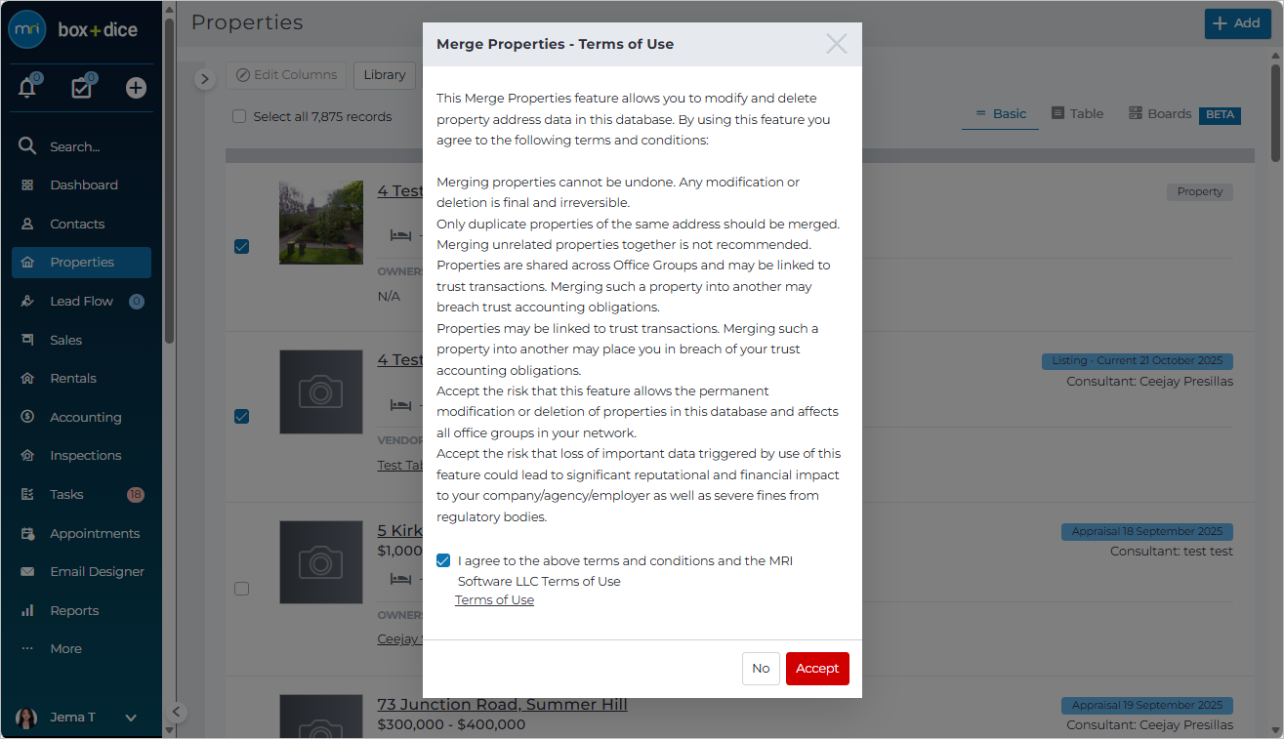The image size is (1284, 739).
Task: Click the Accept button
Action: (x=817, y=669)
